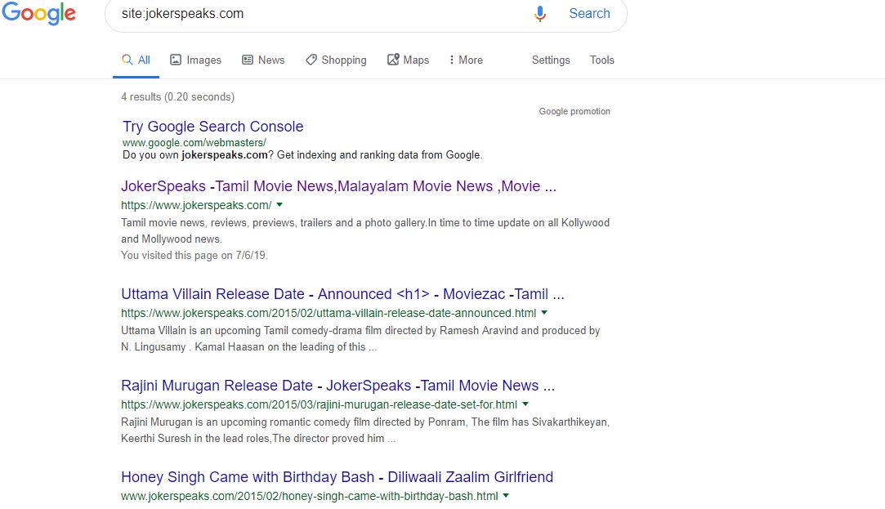The height and width of the screenshot is (509, 885).
Task: Open the Settings menu
Action: pos(551,60)
